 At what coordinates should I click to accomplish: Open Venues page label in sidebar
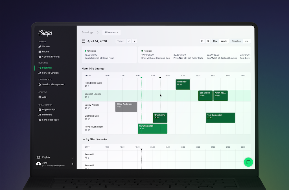(46, 47)
